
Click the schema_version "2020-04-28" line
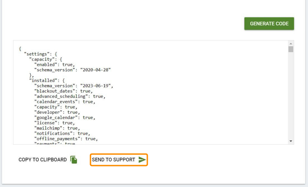click(72, 70)
